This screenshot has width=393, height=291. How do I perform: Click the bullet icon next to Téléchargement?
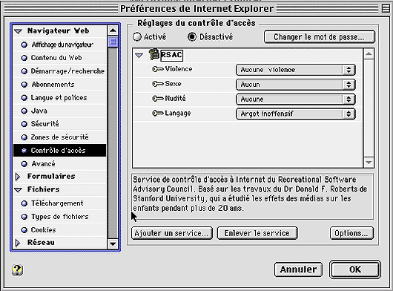point(24,203)
